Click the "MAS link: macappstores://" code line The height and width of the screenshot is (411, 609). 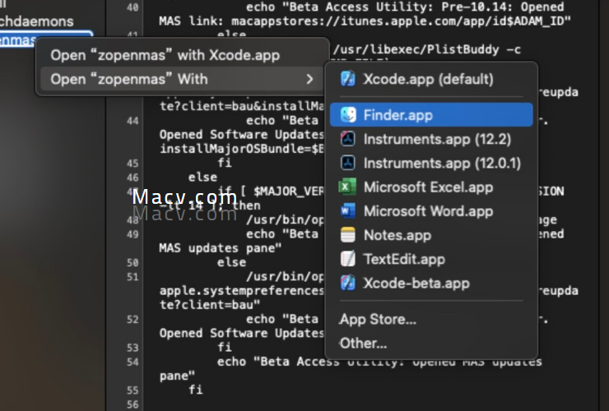coord(365,21)
